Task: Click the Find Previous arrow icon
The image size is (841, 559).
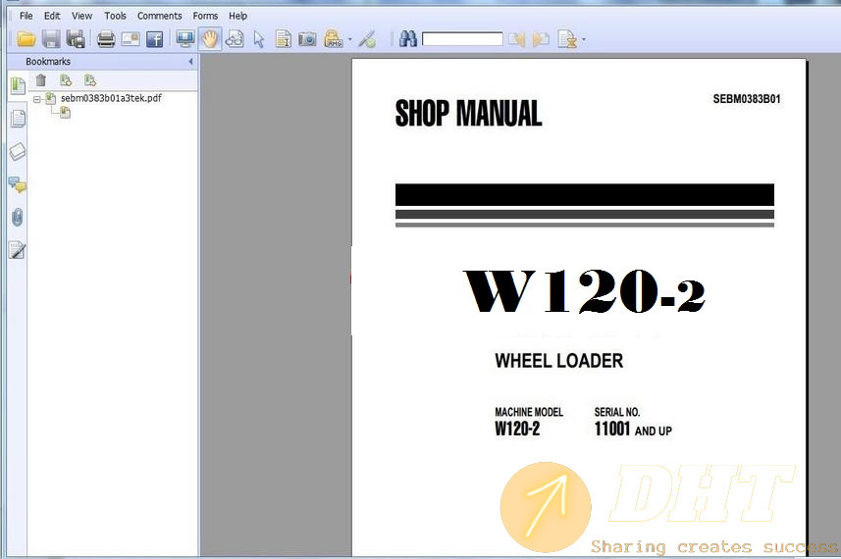Action: tap(517, 39)
